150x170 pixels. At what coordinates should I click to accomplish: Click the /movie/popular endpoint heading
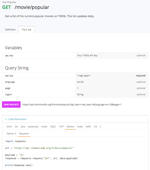tap(32, 7)
